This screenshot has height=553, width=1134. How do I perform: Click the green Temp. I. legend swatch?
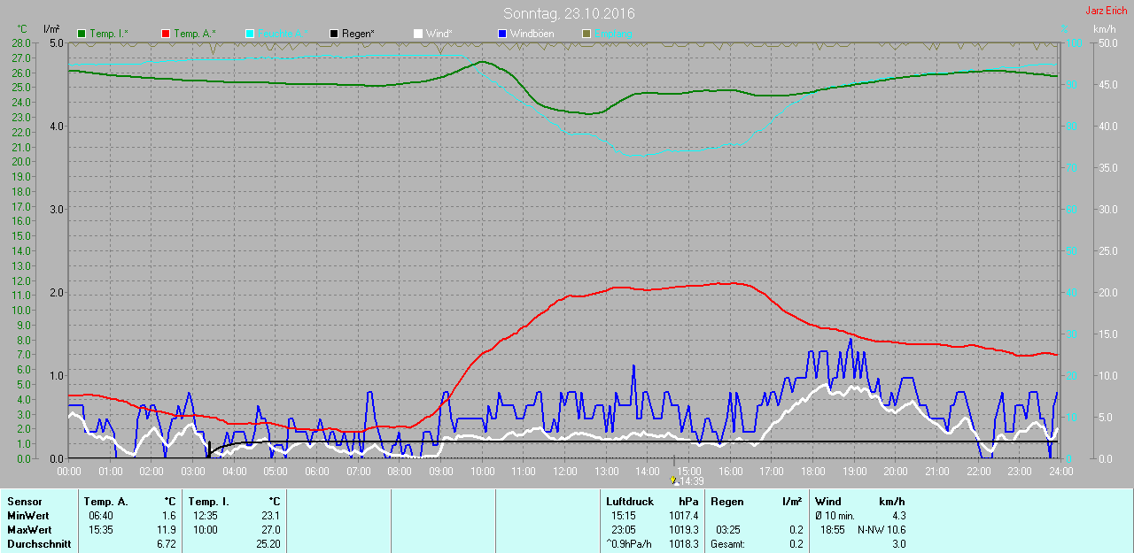coord(82,34)
